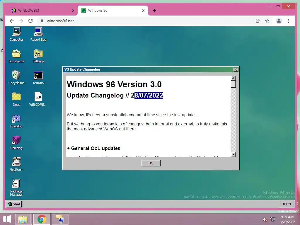
Task: Open the WELCOME markdown file icon
Action: [x=38, y=99]
